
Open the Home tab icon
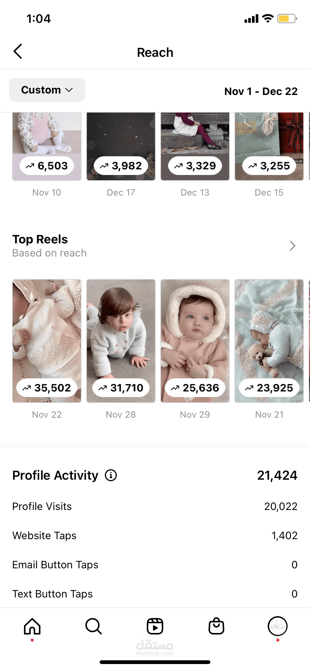[32, 626]
